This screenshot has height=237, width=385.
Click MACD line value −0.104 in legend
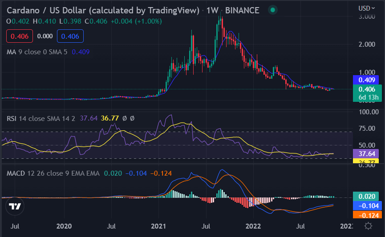coord(136,173)
